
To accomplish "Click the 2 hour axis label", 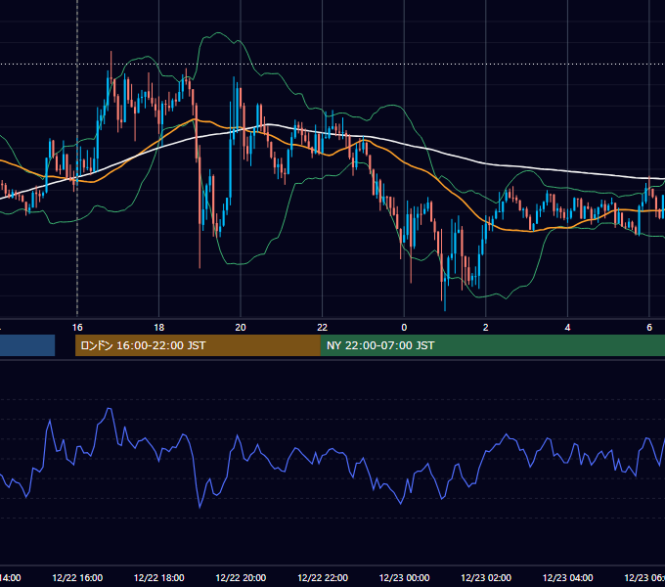I will (x=486, y=327).
